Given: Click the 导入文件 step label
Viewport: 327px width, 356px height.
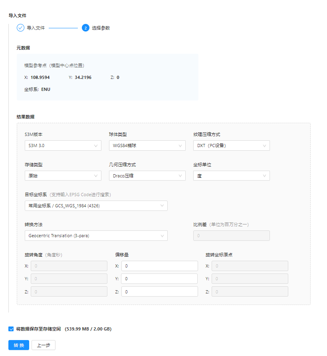Looking at the screenshot, I should (36, 28).
